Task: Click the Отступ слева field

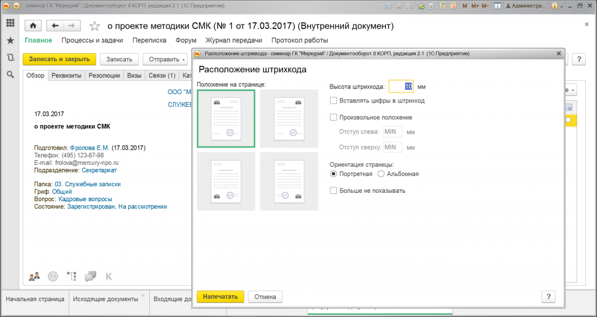Action: (392, 132)
